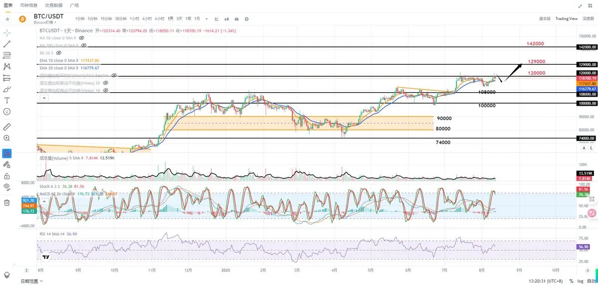Set interval to 30分钟
598x286 pixels.
(x=121, y=18)
